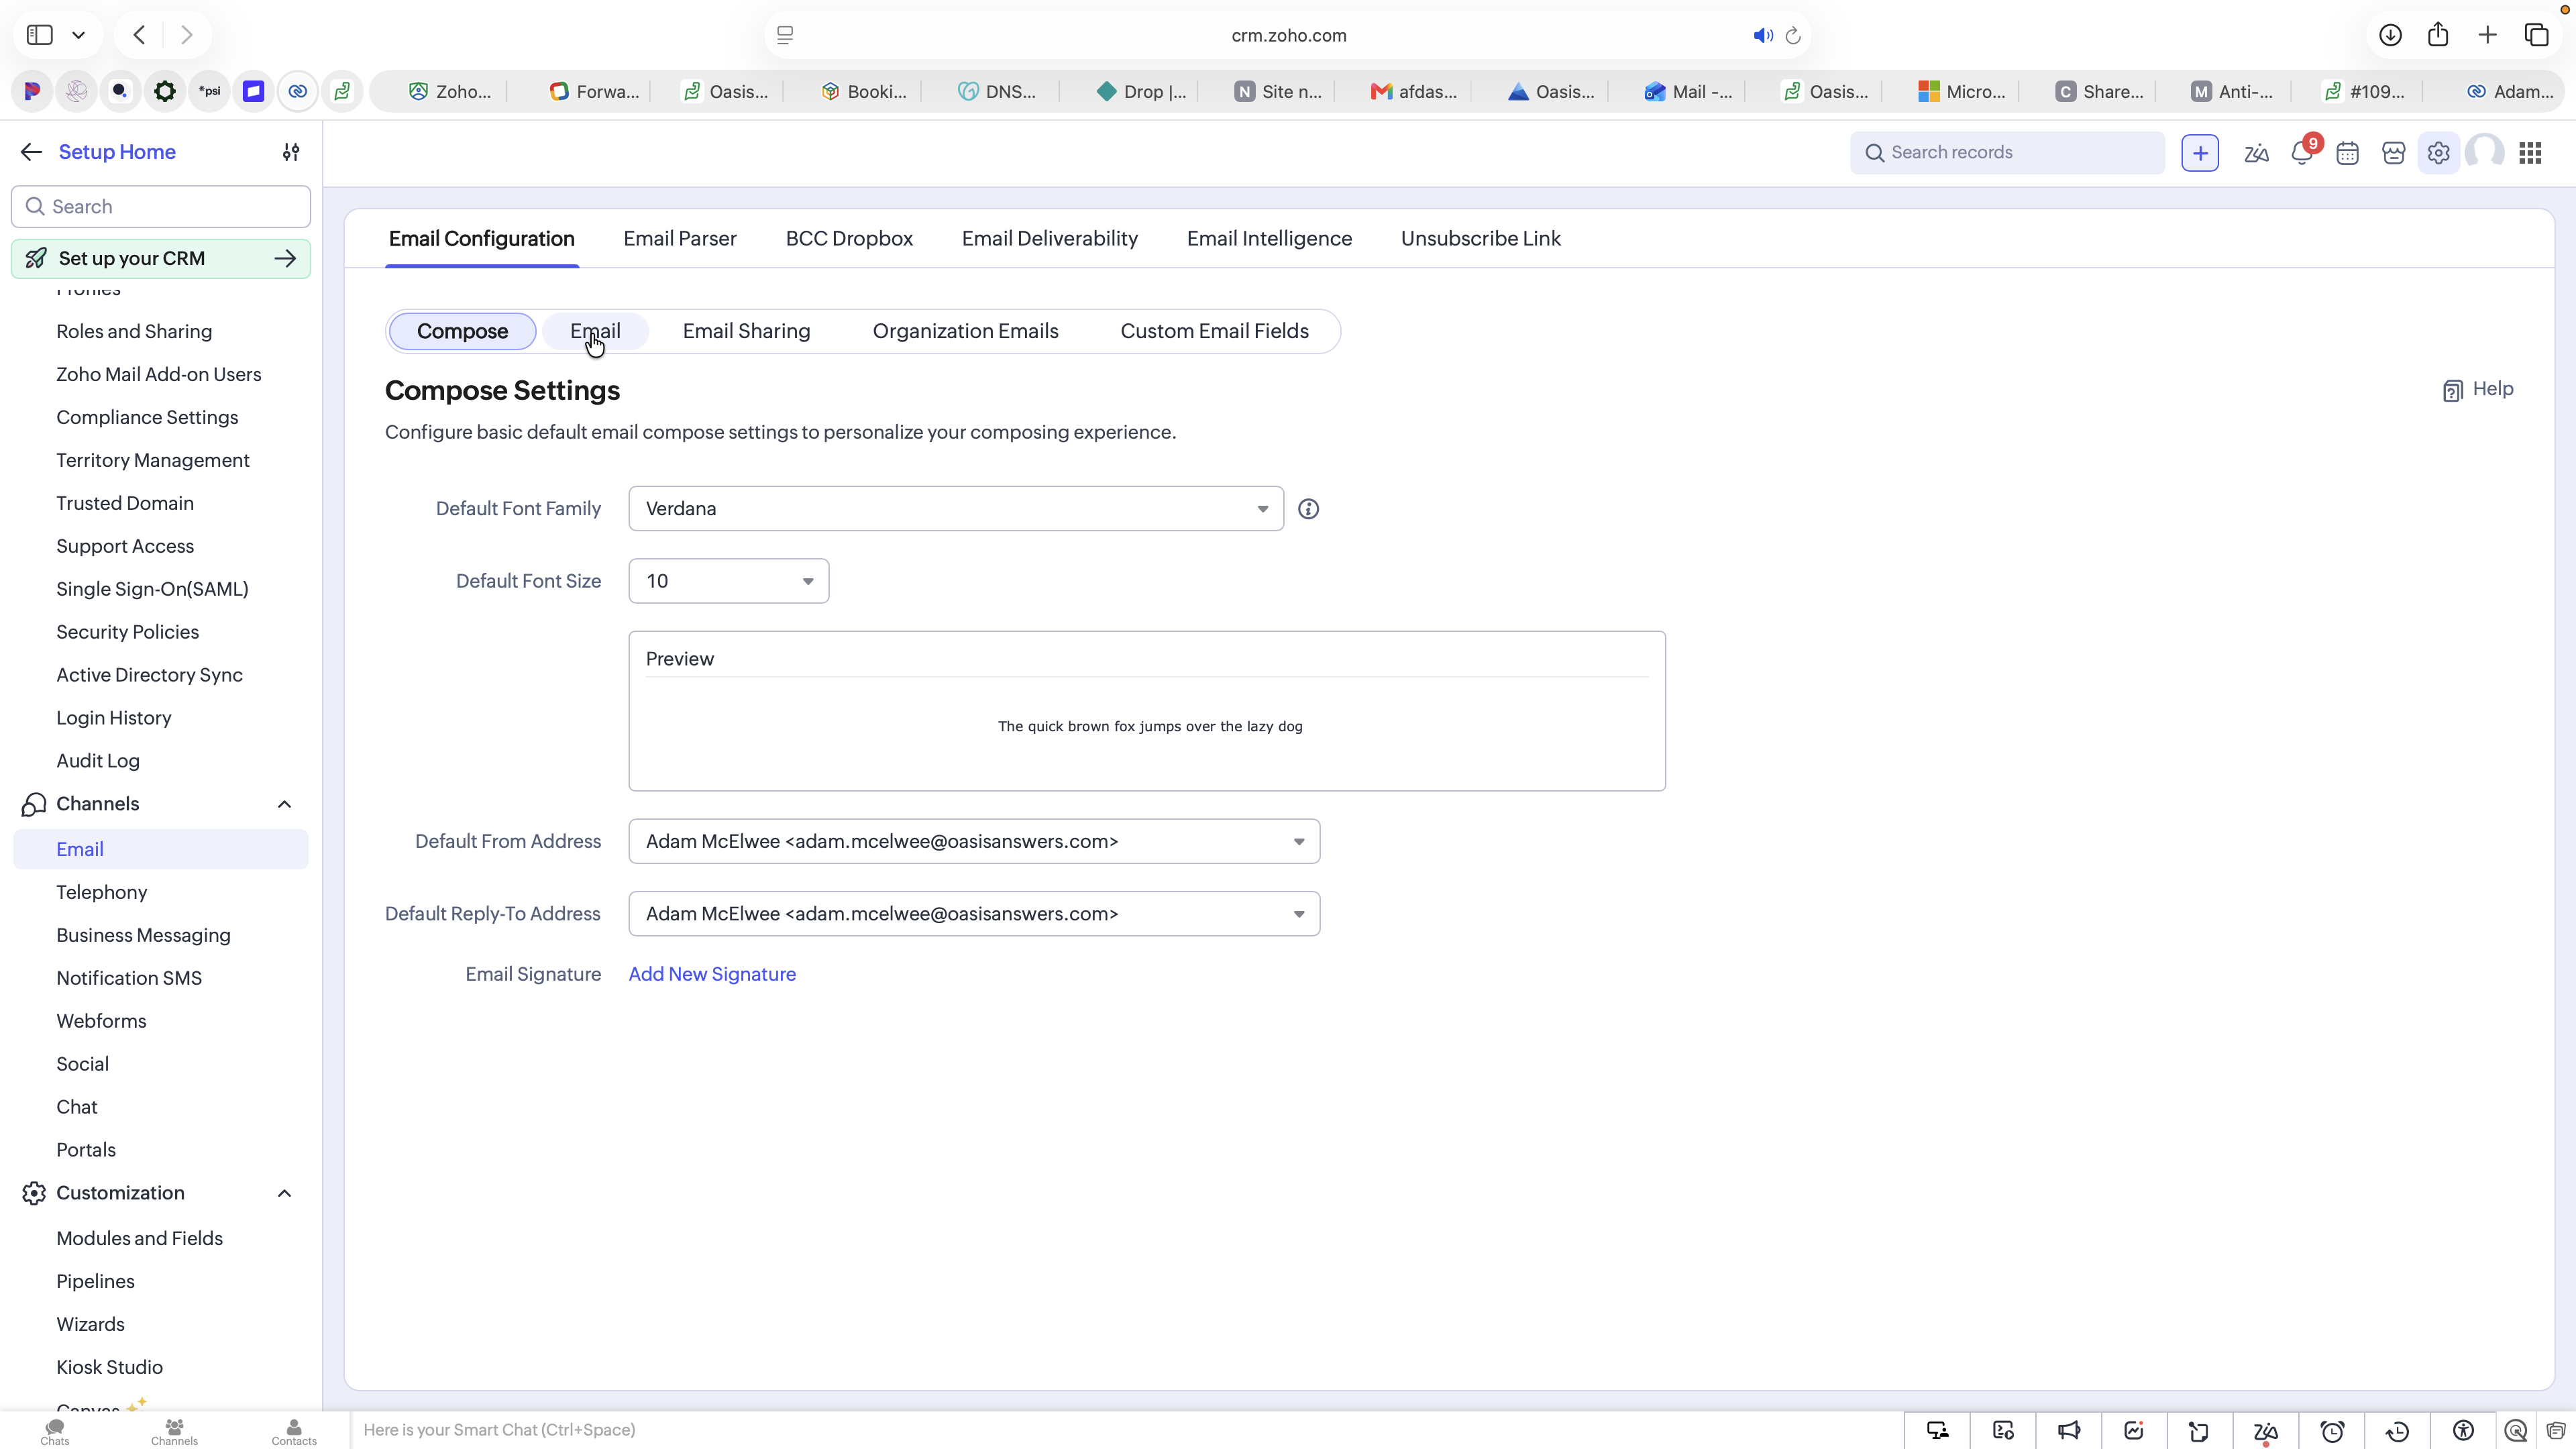Viewport: 2576px width, 1449px height.
Task: Open the Safari tab group chevron
Action: click(x=78, y=35)
